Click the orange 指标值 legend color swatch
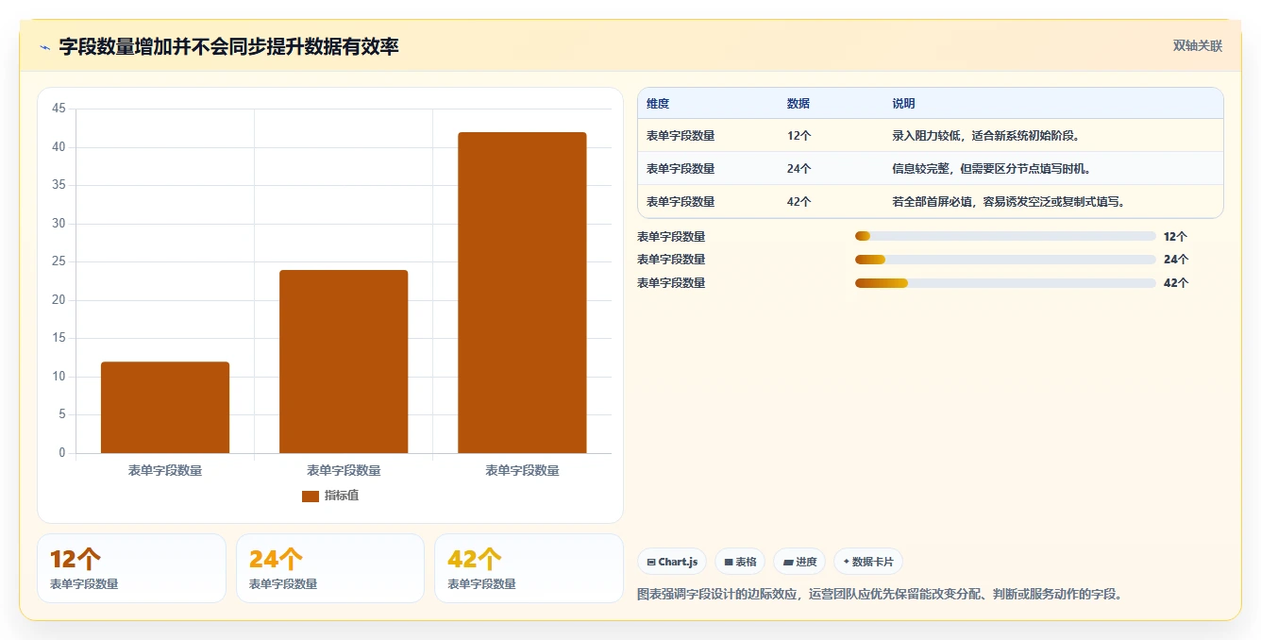The image size is (1261, 640). click(311, 496)
